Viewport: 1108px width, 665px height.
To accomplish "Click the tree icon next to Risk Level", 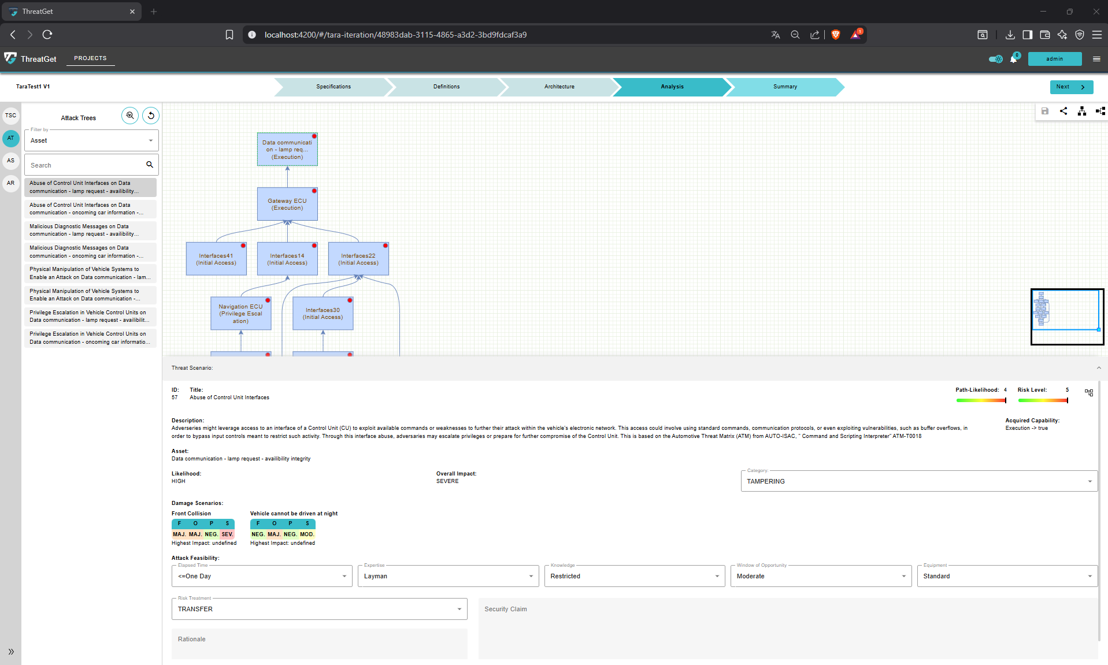I will 1089,393.
